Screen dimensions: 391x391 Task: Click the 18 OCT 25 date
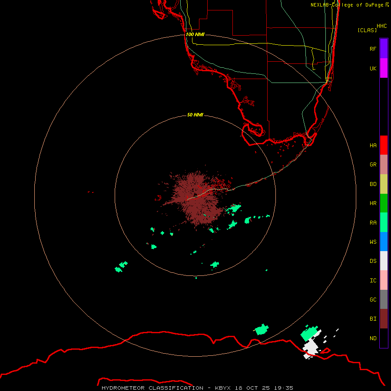(252, 388)
